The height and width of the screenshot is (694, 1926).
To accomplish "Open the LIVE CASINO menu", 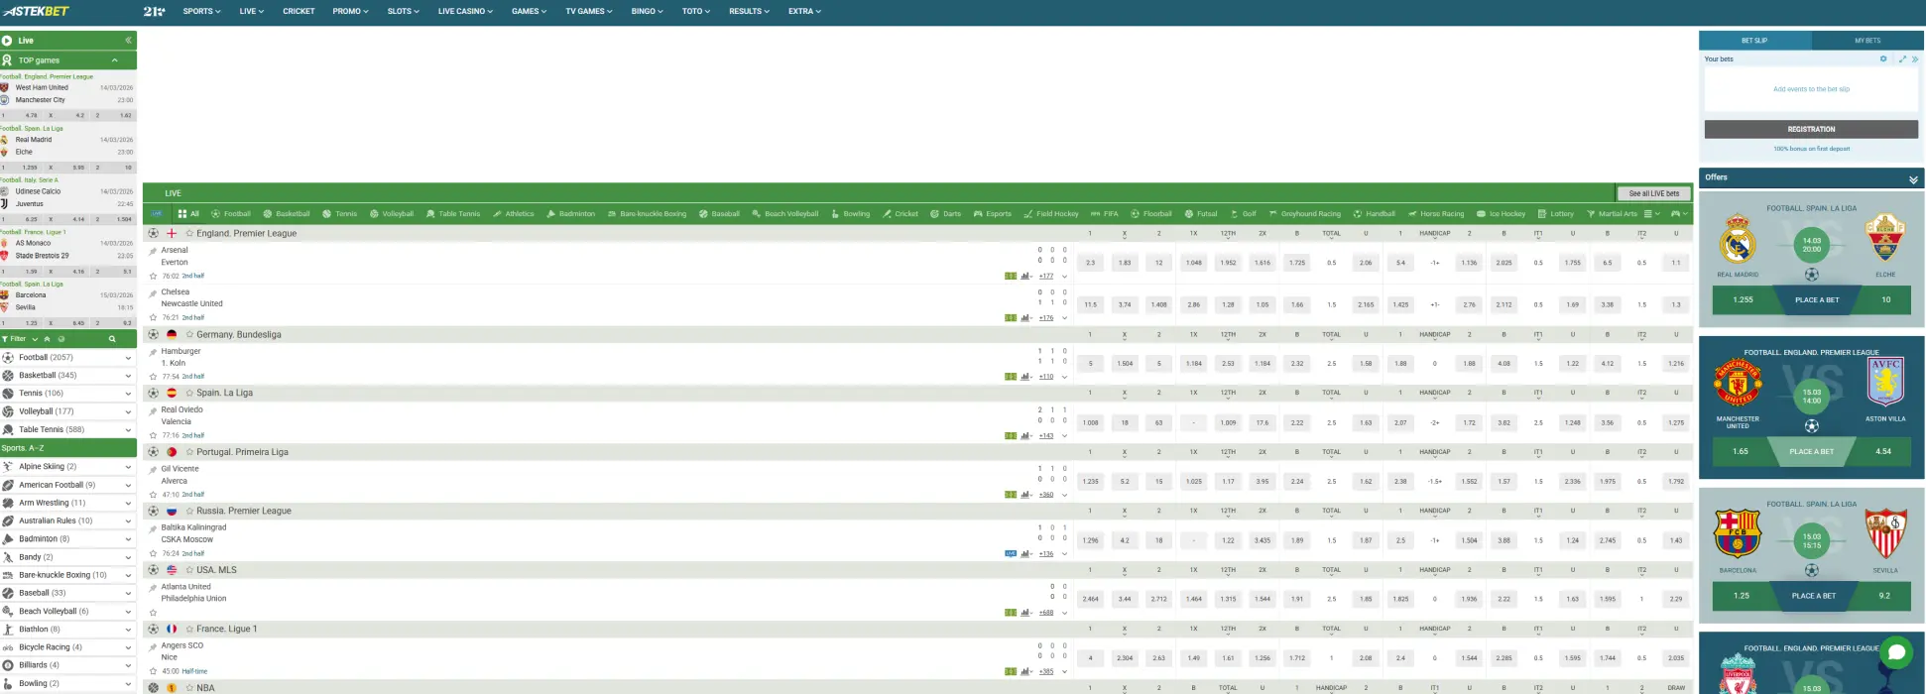I will coord(465,12).
